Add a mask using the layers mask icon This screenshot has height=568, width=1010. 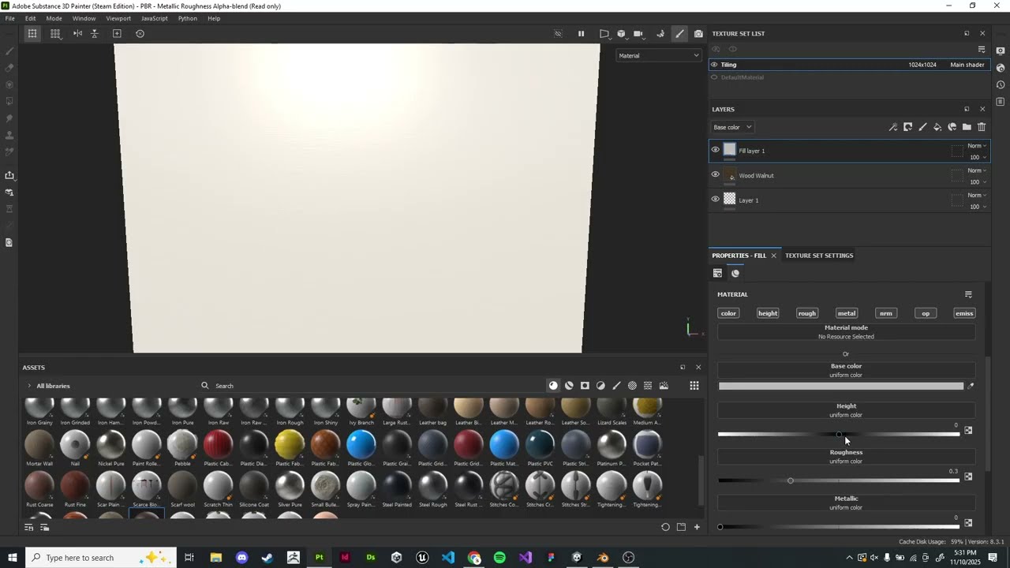[x=908, y=127]
